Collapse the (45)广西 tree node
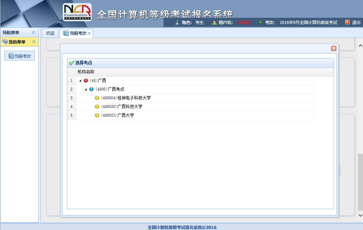This screenshot has width=363, height=230. (x=80, y=81)
